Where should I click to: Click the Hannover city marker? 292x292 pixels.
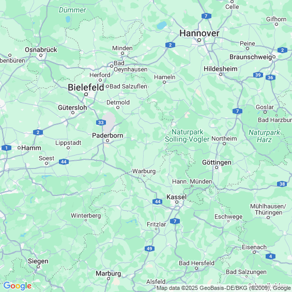(x=199, y=40)
